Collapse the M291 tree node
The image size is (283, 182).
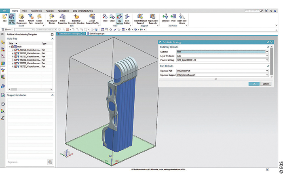pos(10,47)
